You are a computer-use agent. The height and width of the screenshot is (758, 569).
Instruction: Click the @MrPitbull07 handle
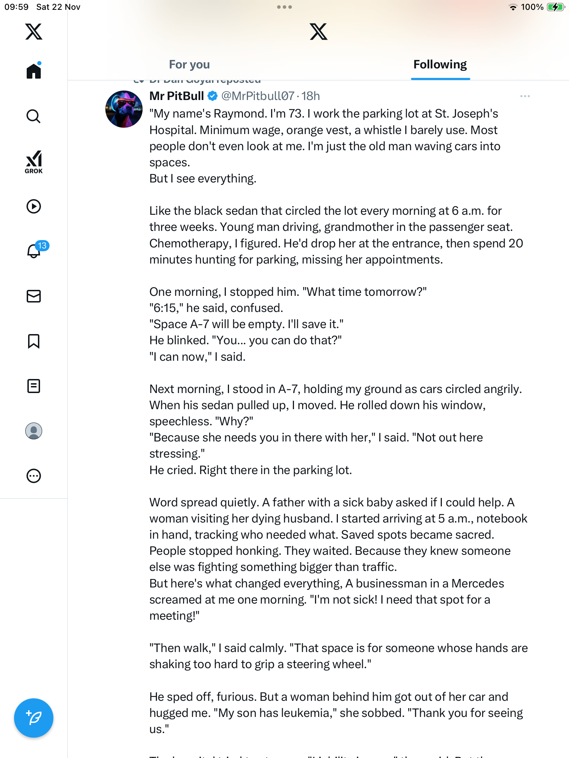[x=257, y=96]
